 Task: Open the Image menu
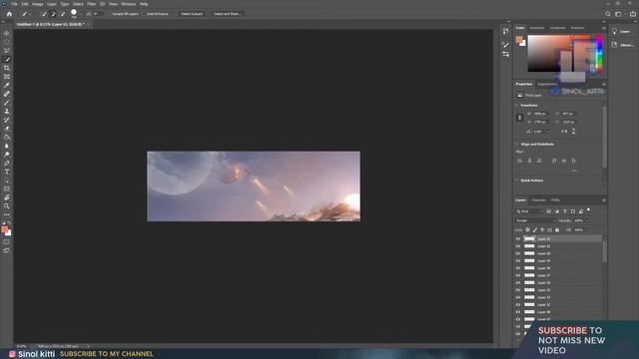pyautogui.click(x=38, y=4)
